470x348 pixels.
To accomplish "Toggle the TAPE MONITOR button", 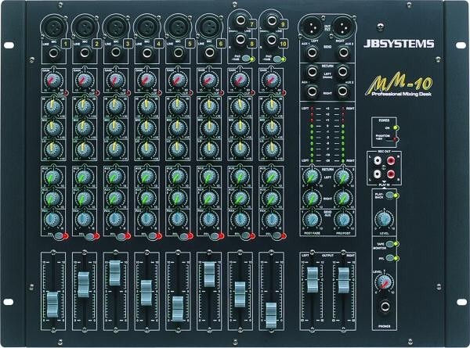I will [x=390, y=243].
